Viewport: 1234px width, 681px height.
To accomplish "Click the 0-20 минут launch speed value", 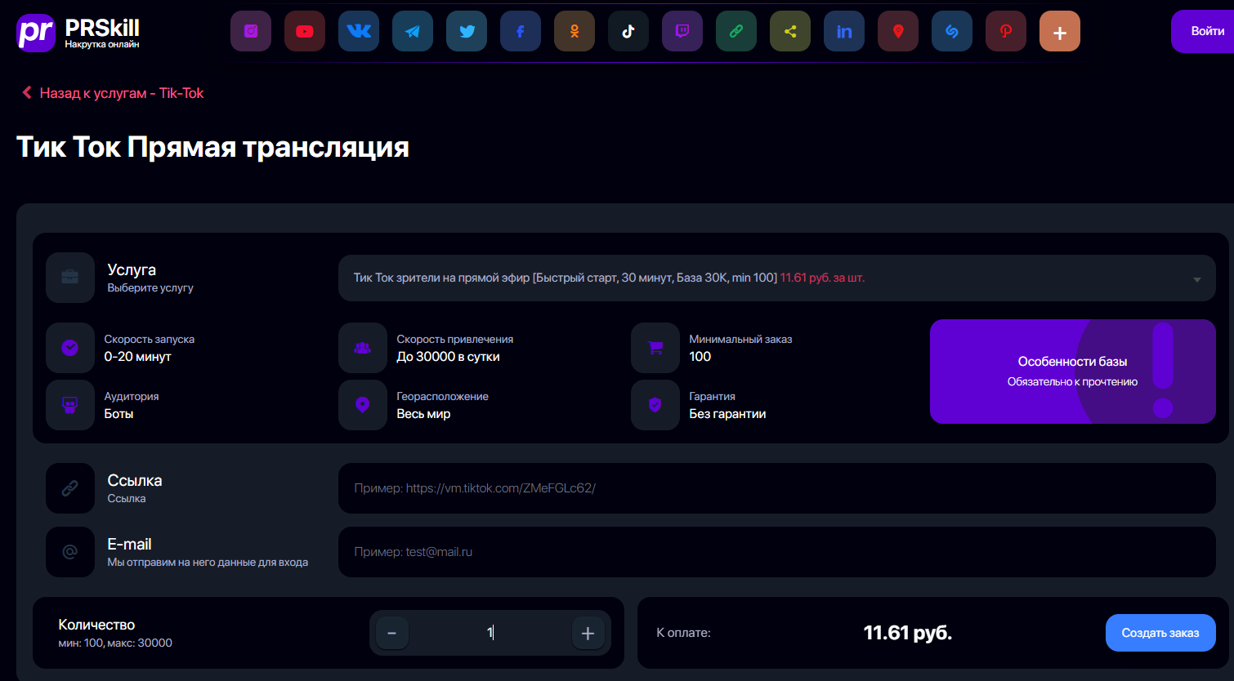I will pyautogui.click(x=137, y=357).
